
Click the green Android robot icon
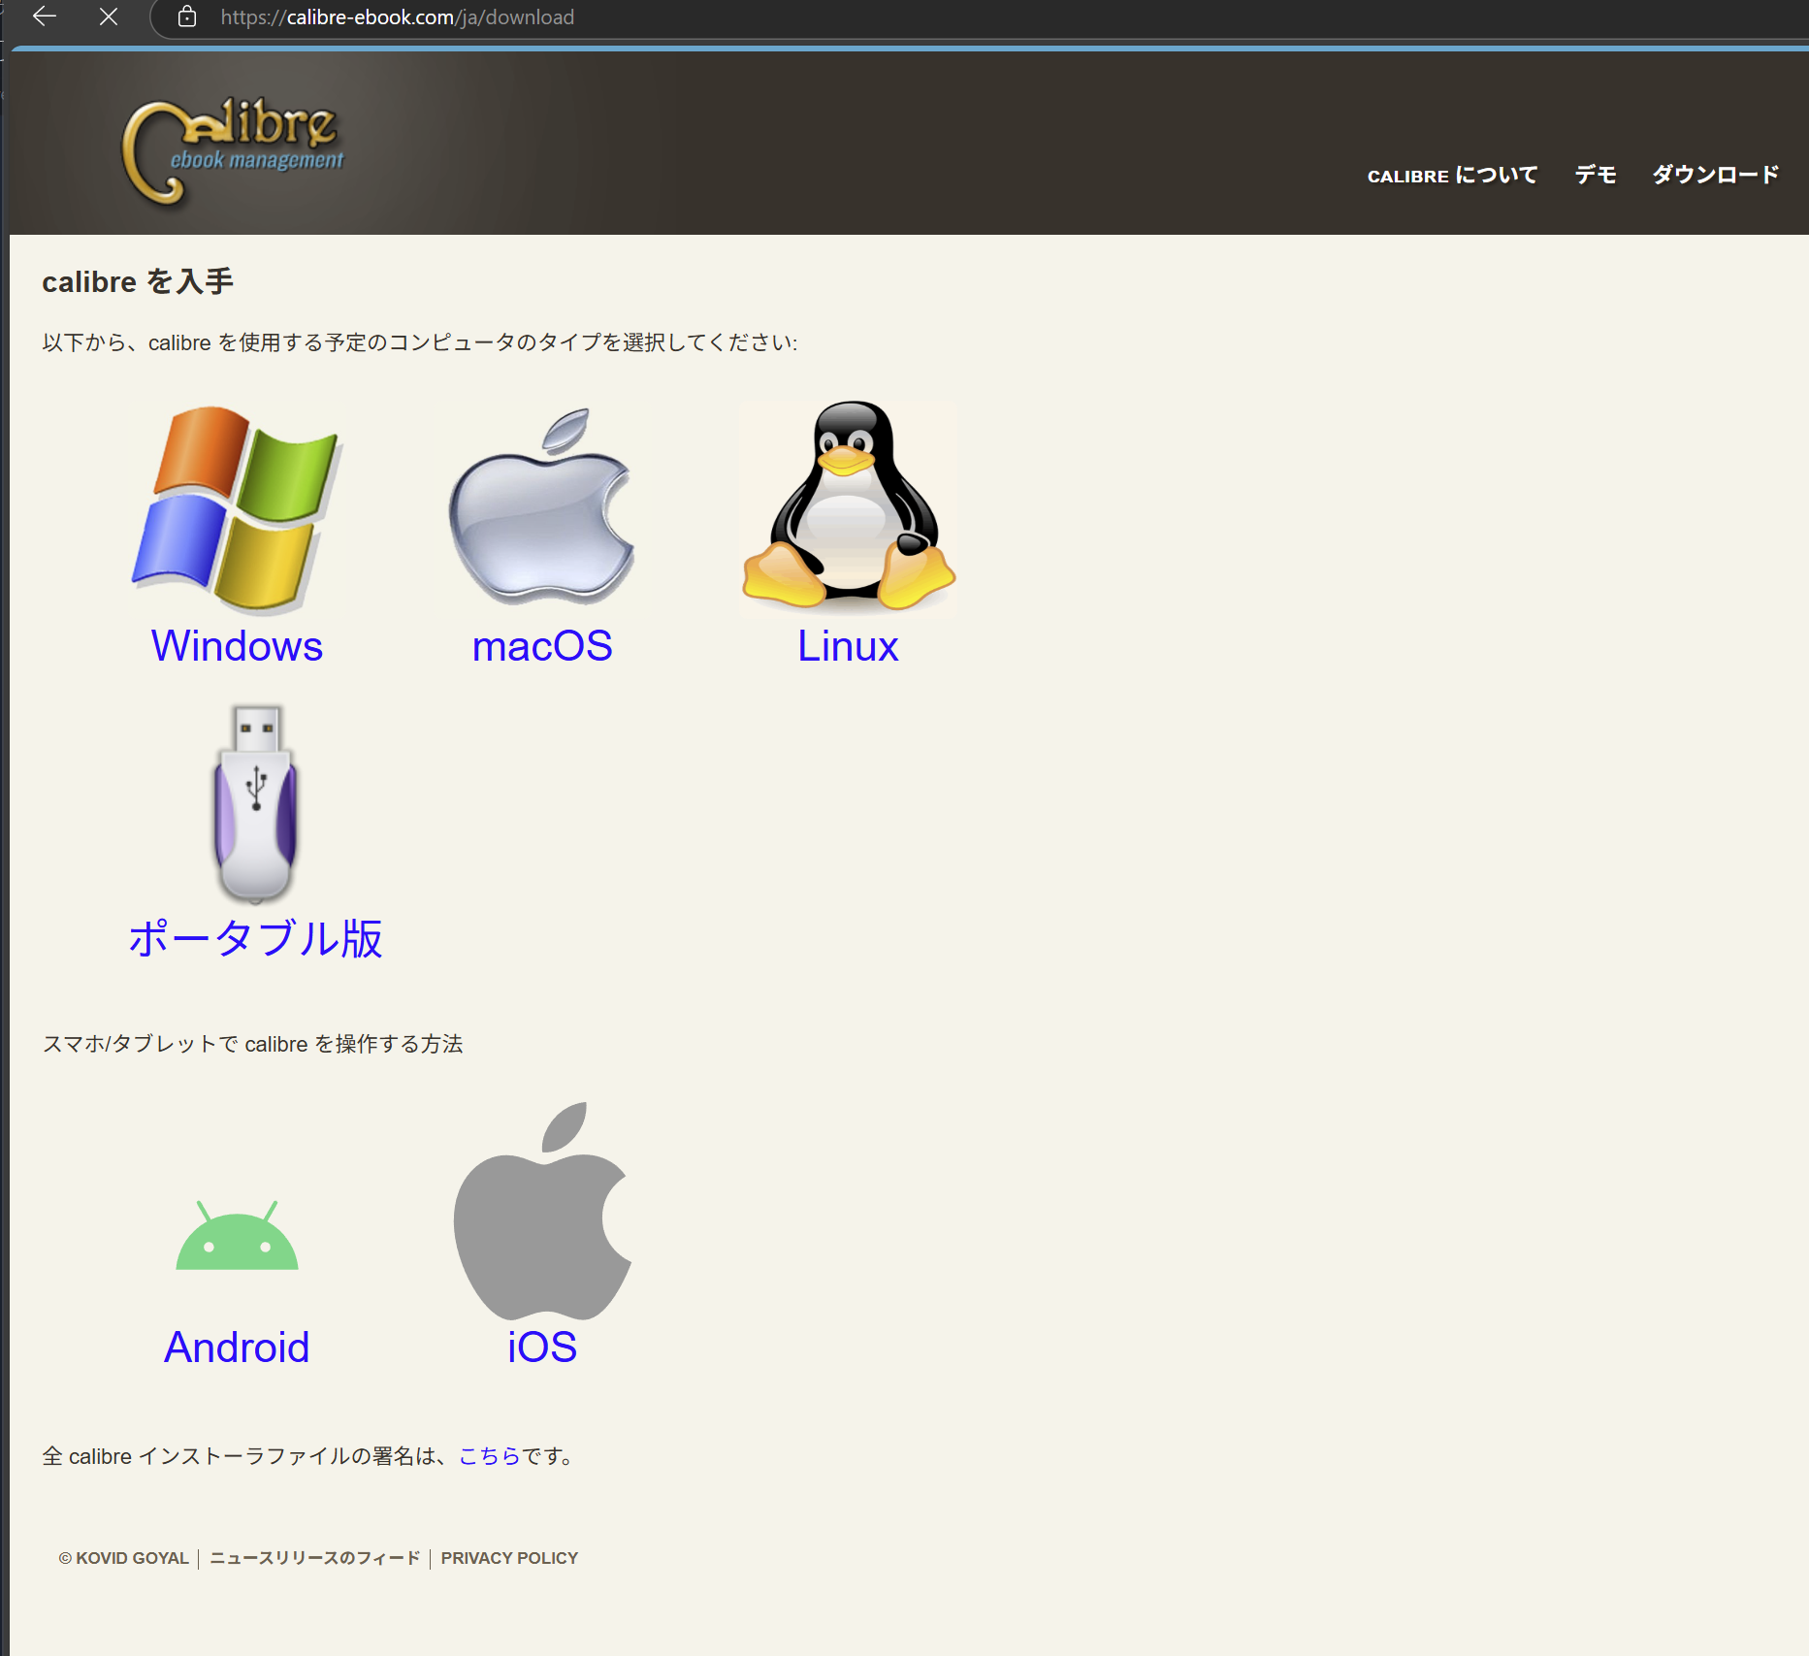[237, 1236]
